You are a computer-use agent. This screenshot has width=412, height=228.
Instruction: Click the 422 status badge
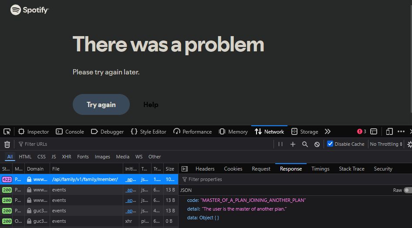tap(7, 179)
